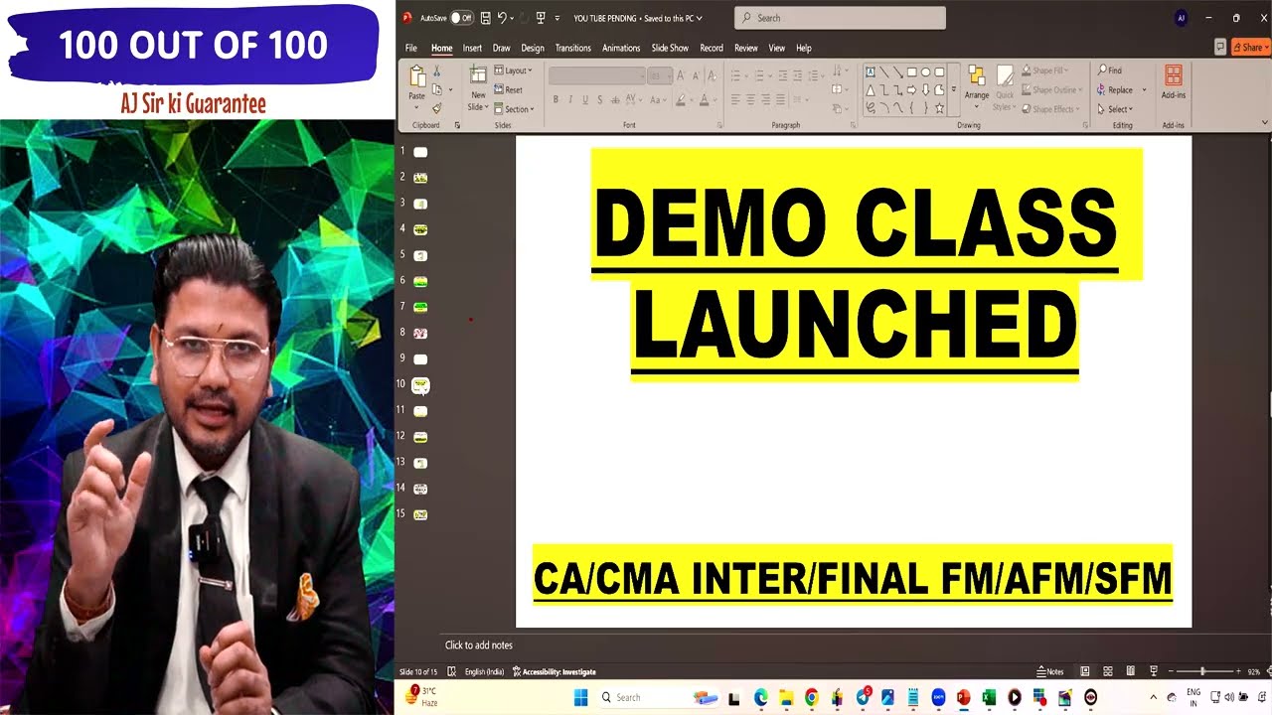Click Slide Show icon in status bar

1153,671
